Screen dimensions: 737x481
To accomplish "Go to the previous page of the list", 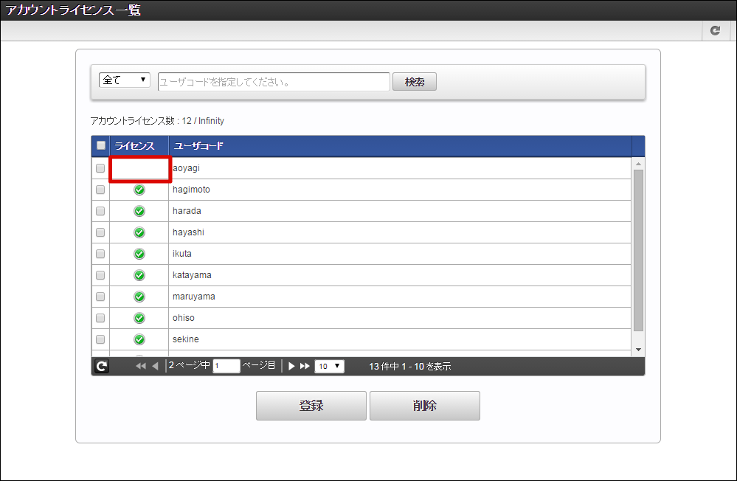I will click(x=155, y=366).
